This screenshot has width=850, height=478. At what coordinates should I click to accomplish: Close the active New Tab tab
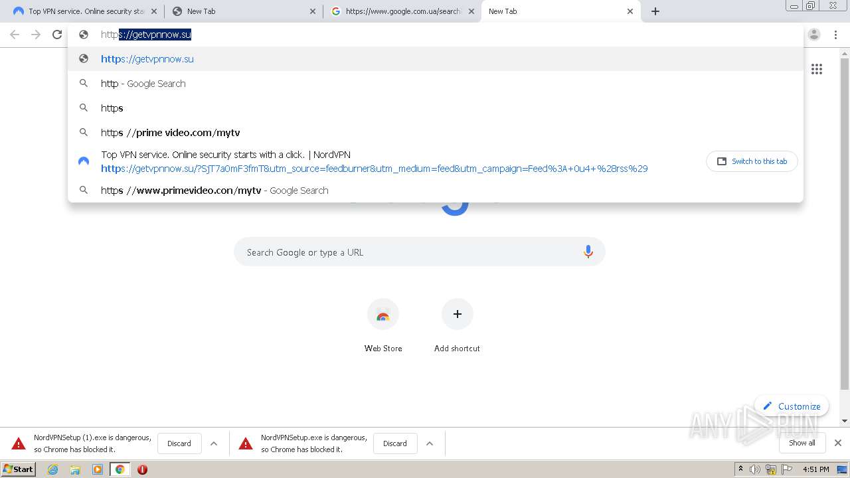630,11
